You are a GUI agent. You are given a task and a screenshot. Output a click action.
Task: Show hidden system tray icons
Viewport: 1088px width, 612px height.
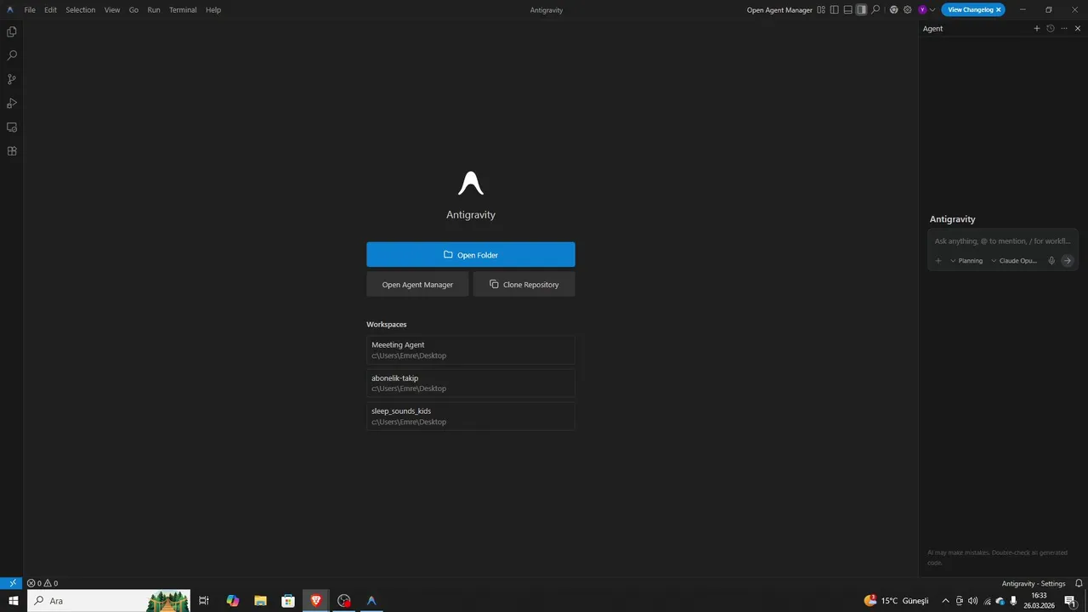945,601
